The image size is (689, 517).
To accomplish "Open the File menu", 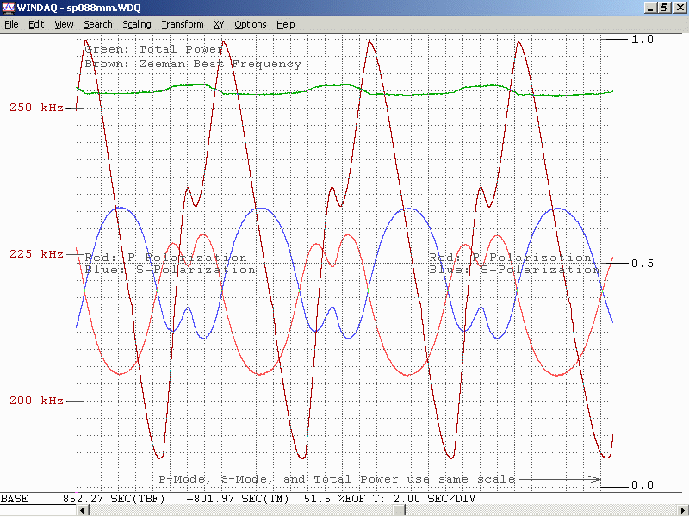I will 11,24.
